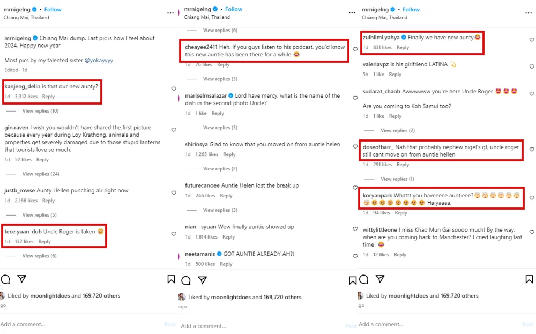536x334 pixels.
Task: Toggle the like heart on cheayee2411's comment
Action: click(x=355, y=49)
